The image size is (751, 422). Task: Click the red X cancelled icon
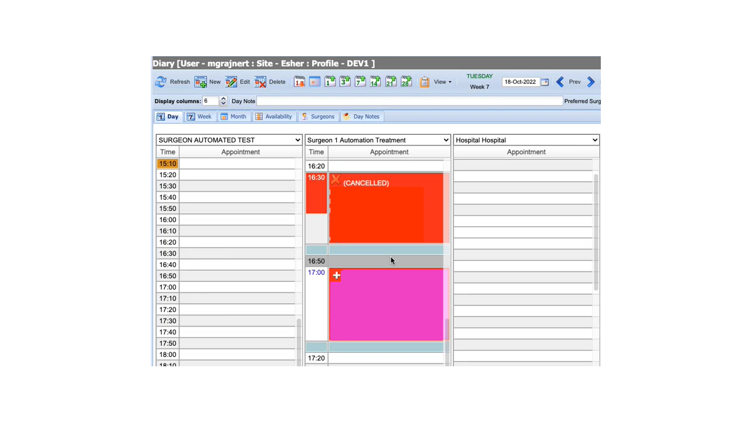click(x=336, y=180)
